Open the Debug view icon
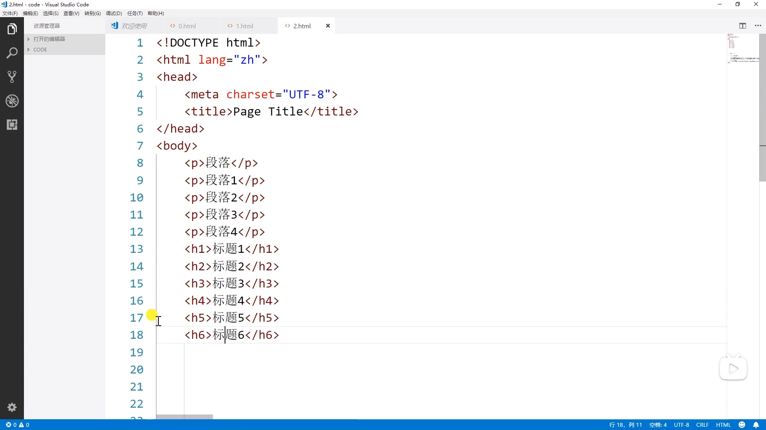Screen dimensions: 766x430 pyautogui.click(x=12, y=101)
